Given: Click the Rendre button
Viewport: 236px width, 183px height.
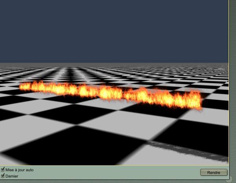Looking at the screenshot, I should coord(214,172).
